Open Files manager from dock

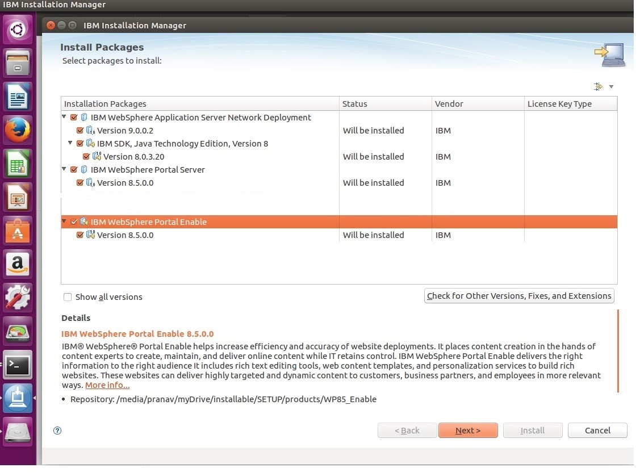click(x=18, y=63)
